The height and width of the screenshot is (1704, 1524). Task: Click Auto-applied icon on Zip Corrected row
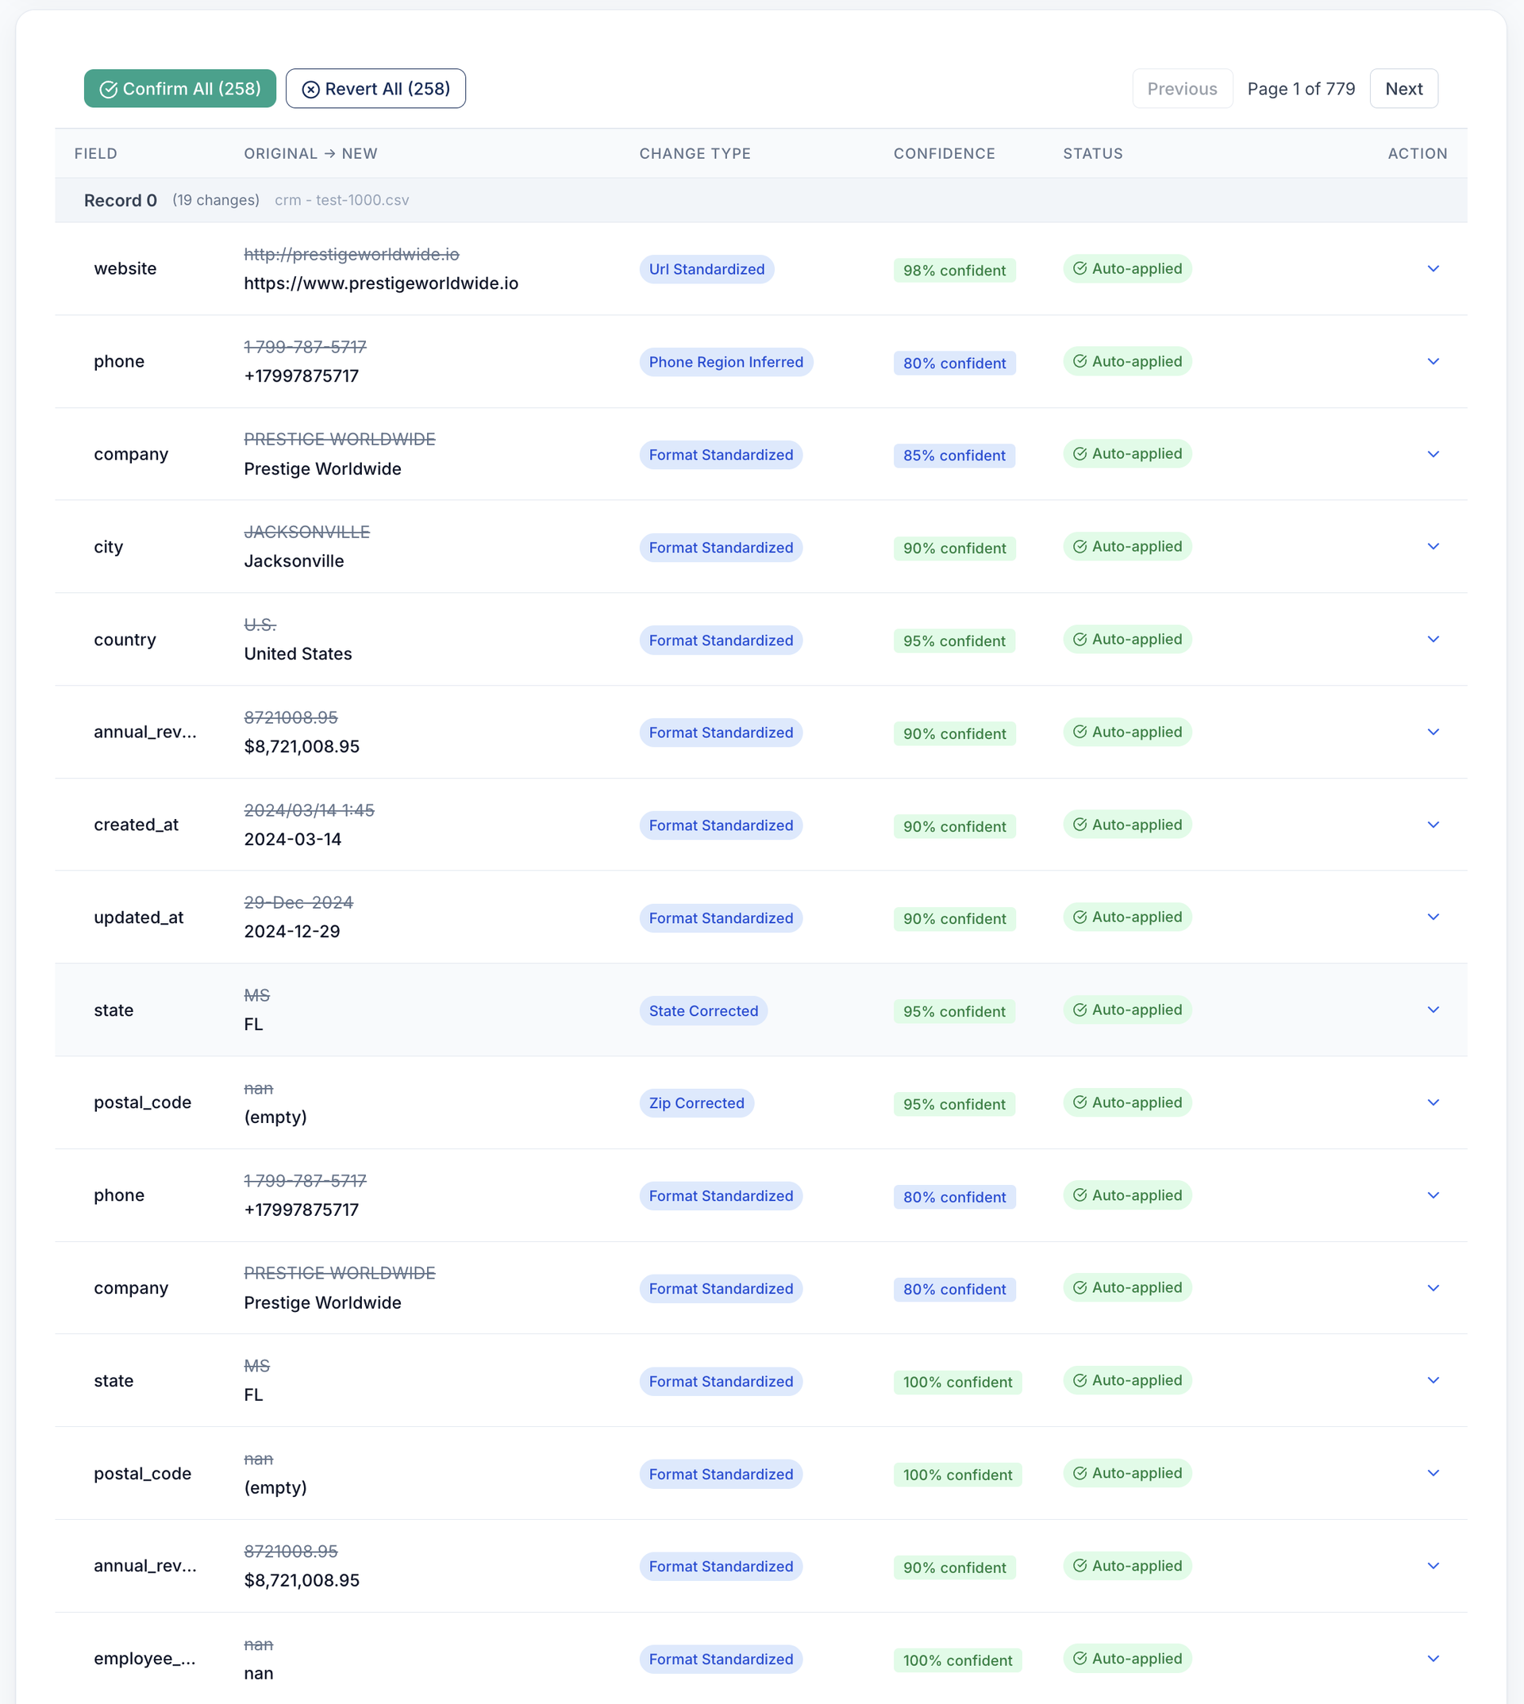click(1081, 1102)
